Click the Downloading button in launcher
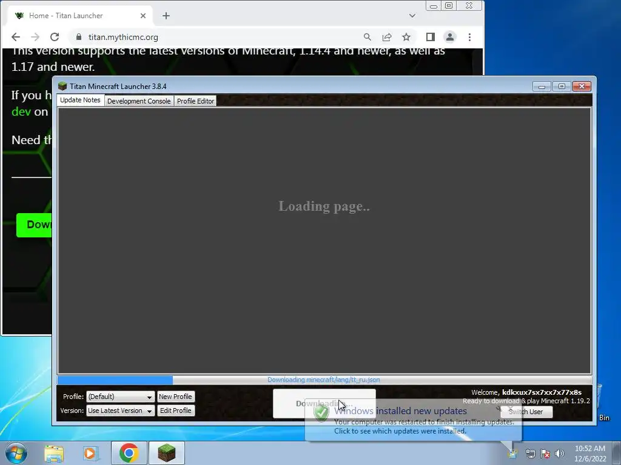 point(324,404)
